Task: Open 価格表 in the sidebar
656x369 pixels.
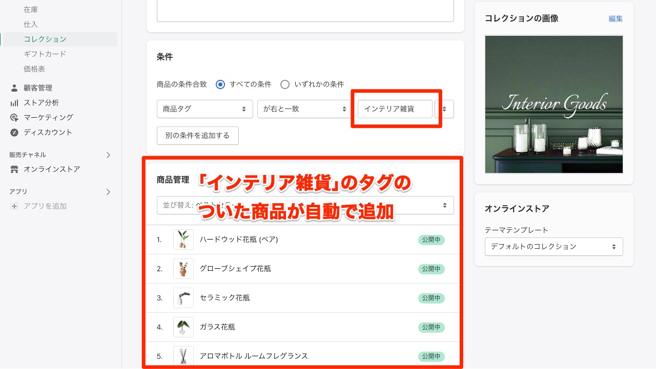Action: [x=34, y=69]
